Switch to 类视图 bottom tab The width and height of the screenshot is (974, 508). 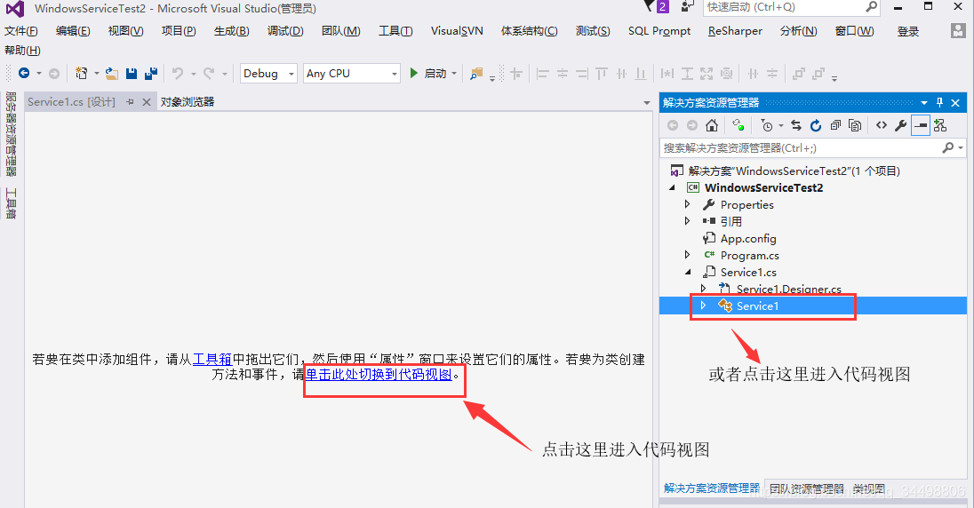[869, 488]
